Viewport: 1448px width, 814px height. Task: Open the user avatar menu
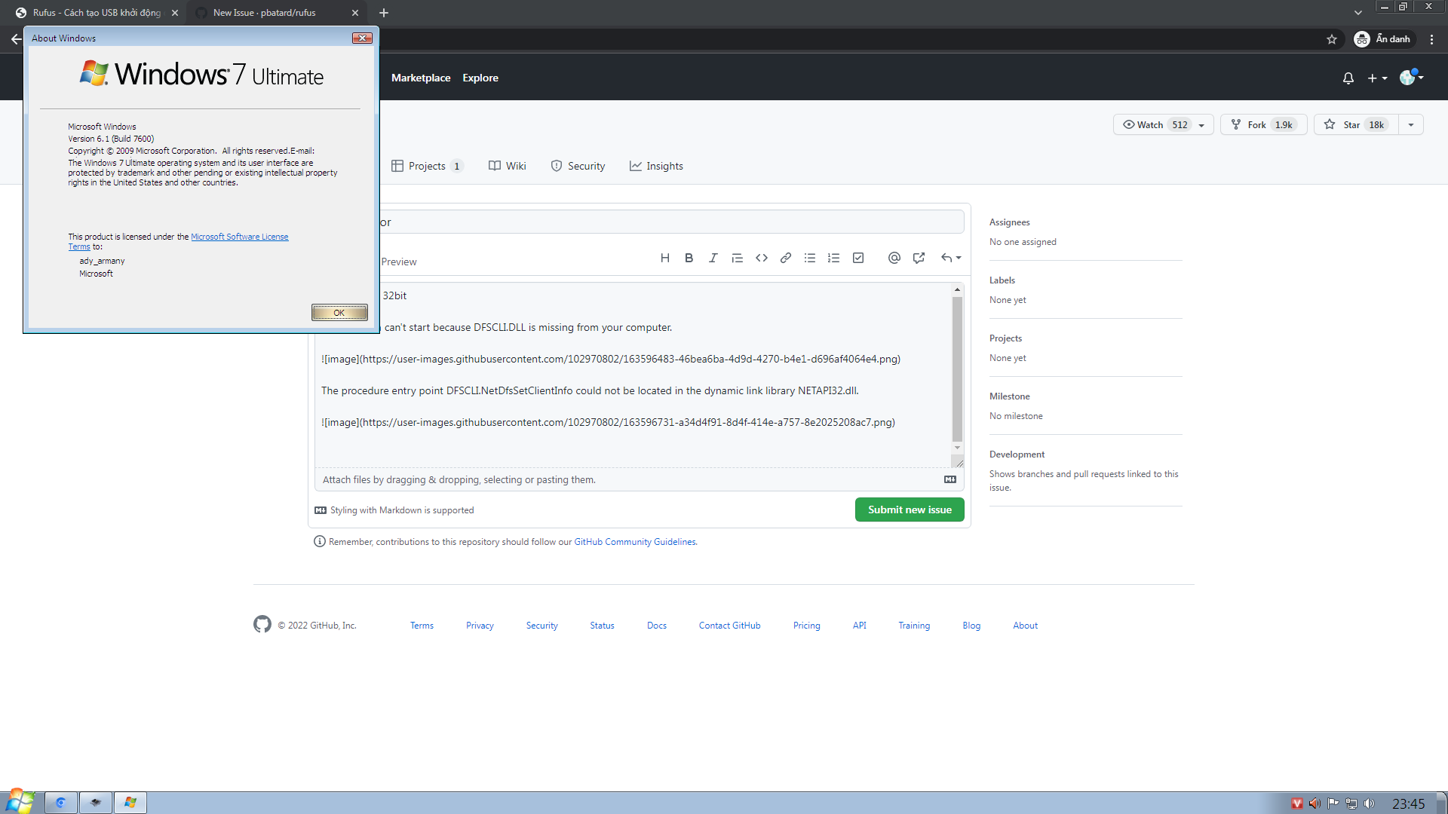[x=1411, y=77]
